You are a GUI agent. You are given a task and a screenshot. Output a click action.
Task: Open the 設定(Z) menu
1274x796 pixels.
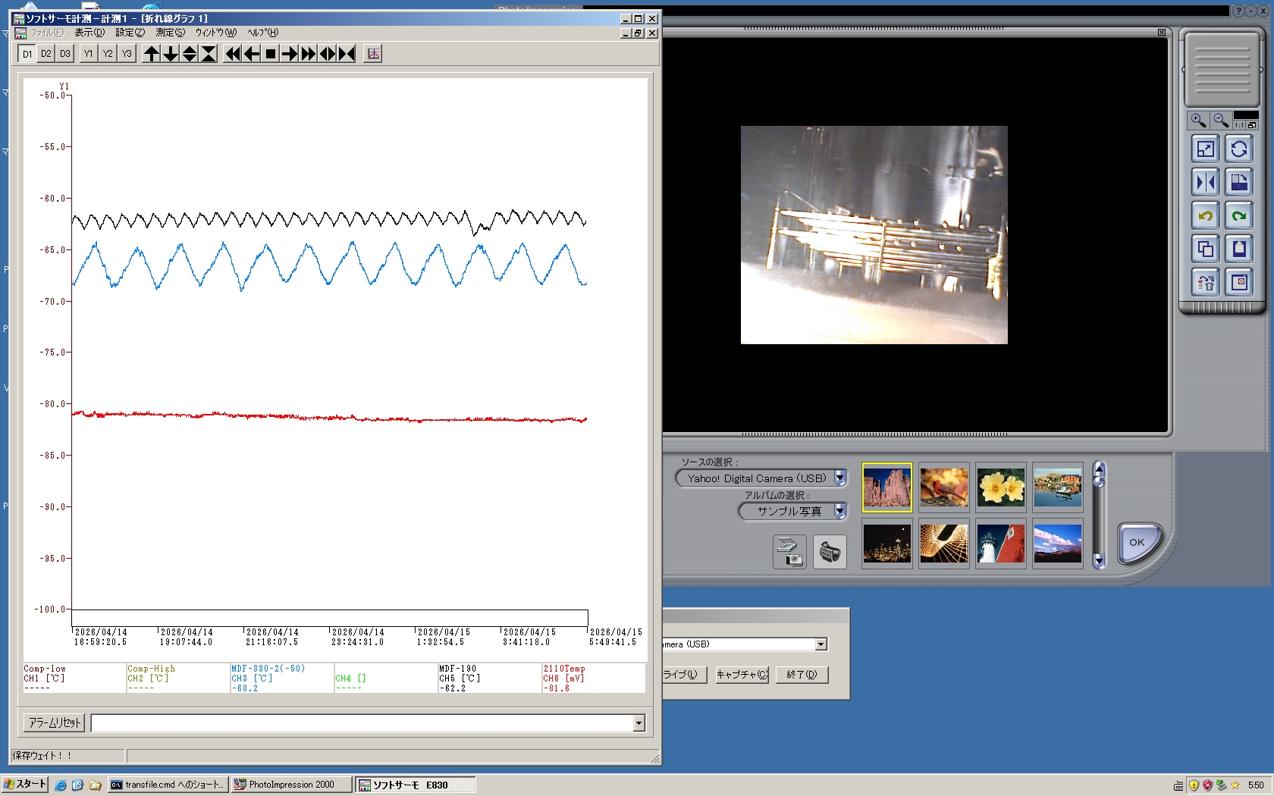click(130, 33)
